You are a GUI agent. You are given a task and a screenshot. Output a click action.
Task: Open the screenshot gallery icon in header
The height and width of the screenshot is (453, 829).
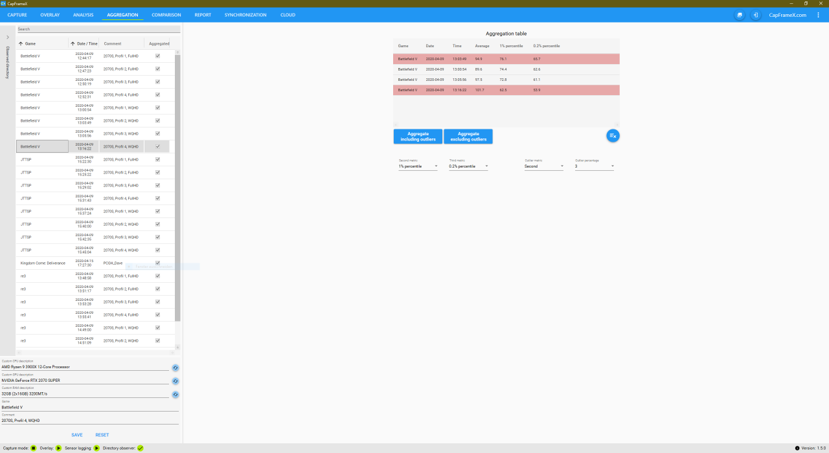pos(740,15)
